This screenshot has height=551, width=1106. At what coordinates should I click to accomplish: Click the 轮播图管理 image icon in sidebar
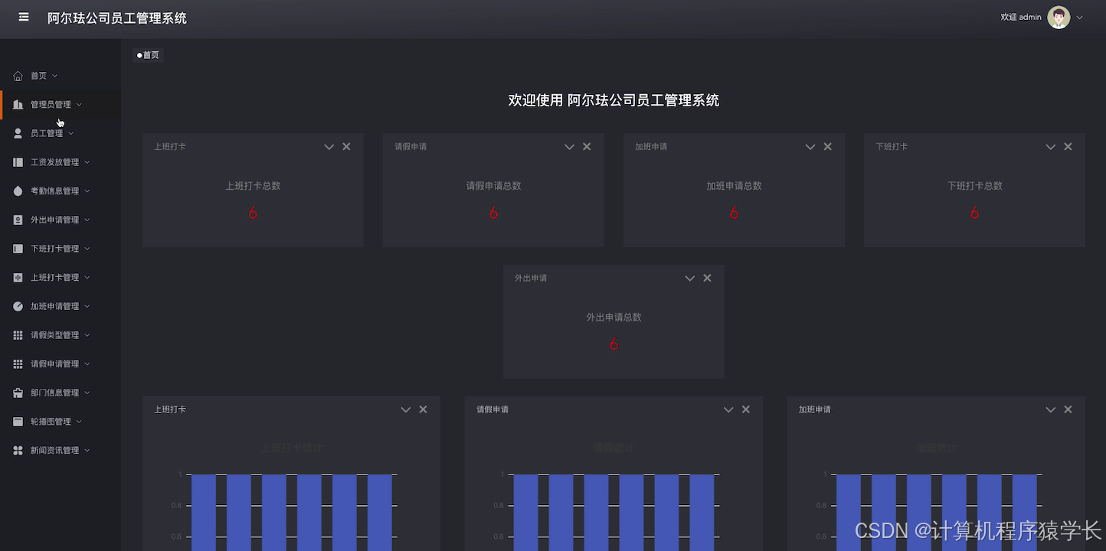pos(17,421)
